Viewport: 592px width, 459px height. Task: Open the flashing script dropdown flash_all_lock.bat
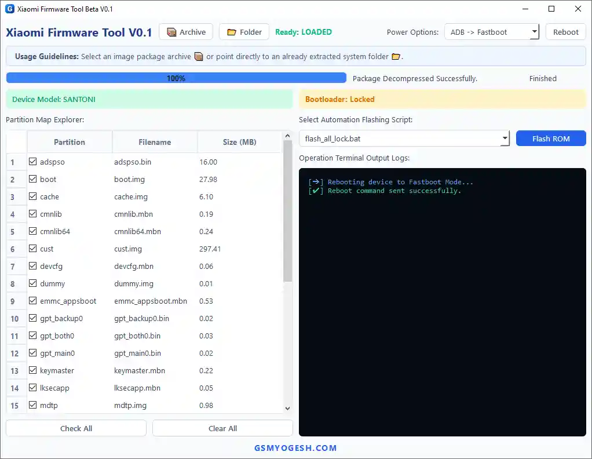coord(404,139)
